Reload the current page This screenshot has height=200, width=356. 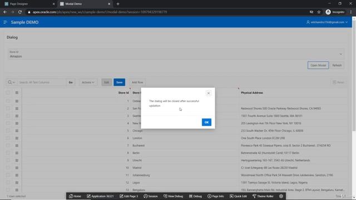click(20, 12)
